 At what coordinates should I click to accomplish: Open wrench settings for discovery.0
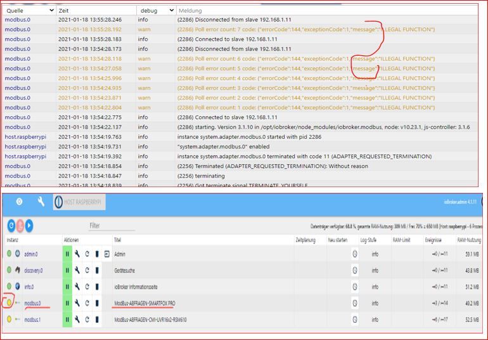(77, 270)
